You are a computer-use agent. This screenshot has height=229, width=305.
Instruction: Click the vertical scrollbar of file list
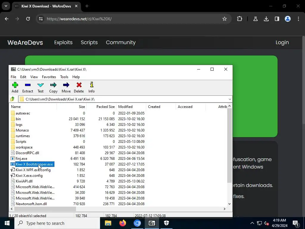coord(230,145)
